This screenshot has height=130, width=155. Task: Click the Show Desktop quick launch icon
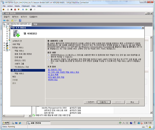(x=16, y=123)
